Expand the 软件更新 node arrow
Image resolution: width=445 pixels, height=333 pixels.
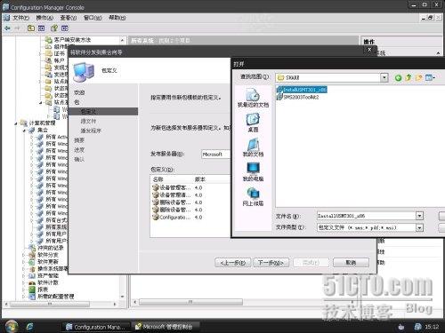24,262
